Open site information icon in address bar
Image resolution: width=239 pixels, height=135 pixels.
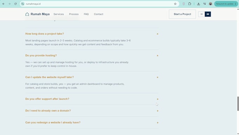pos(23,4)
